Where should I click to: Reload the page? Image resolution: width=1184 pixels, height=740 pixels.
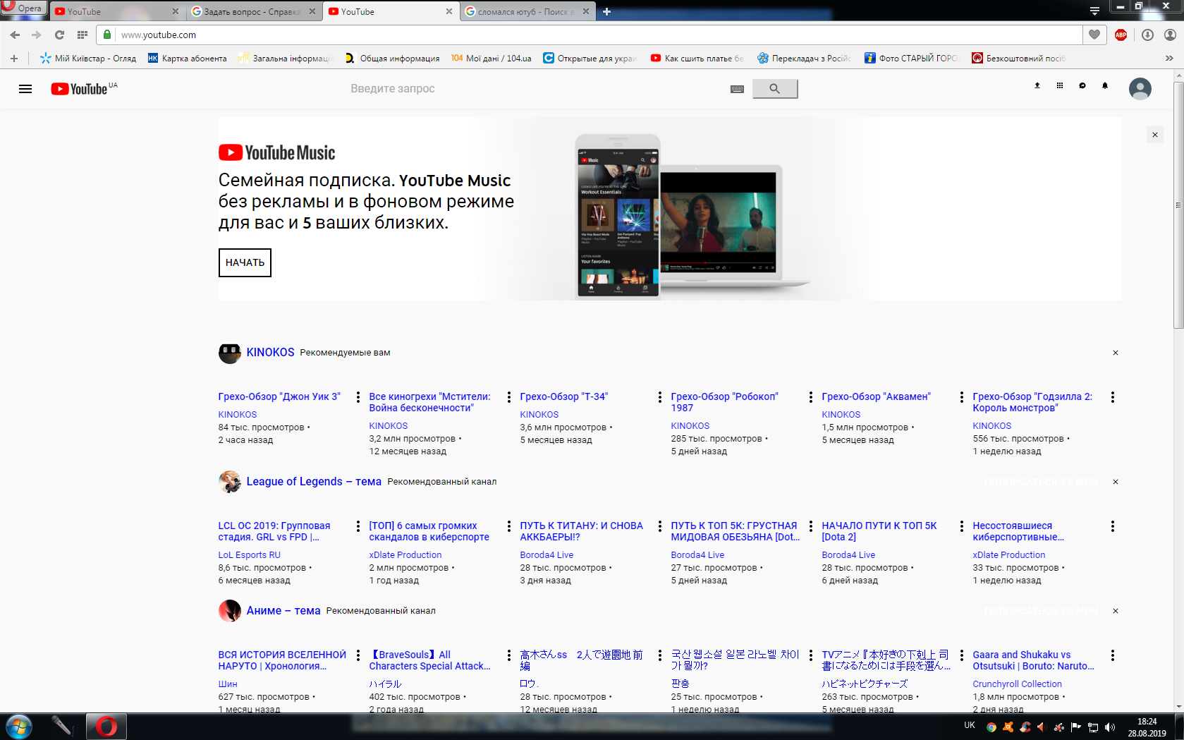[x=60, y=35]
